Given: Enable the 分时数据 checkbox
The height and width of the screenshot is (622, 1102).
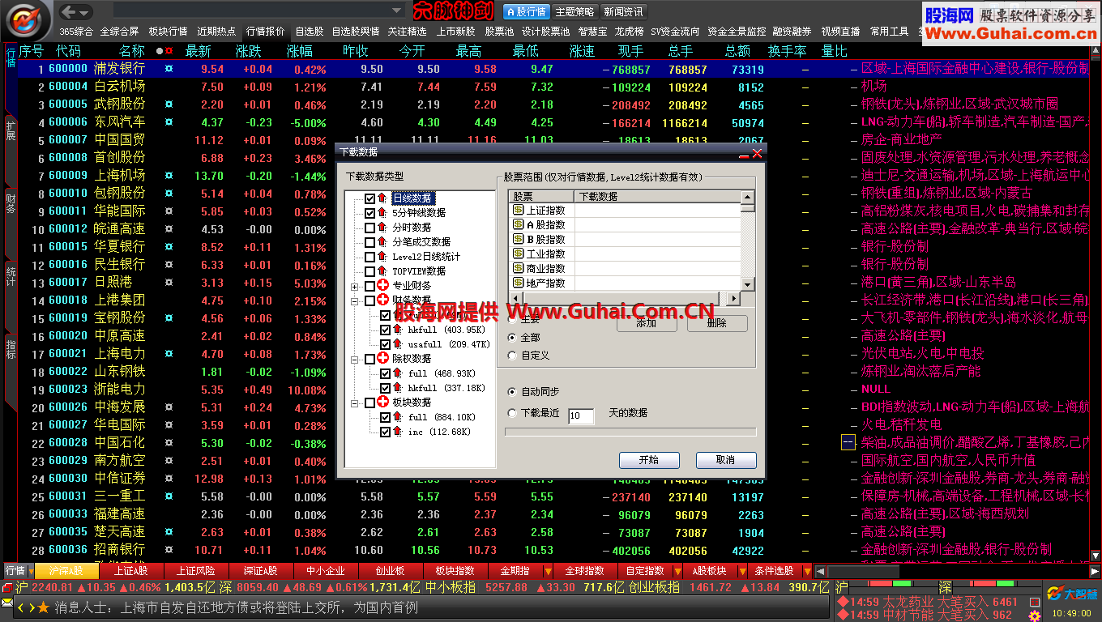Looking at the screenshot, I should pos(370,228).
